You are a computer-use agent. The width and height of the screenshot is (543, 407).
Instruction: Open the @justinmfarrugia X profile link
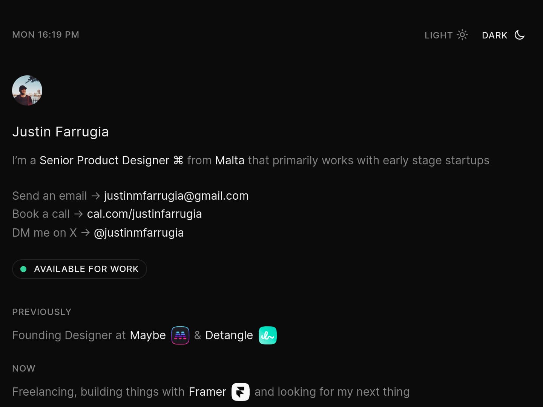pos(139,233)
